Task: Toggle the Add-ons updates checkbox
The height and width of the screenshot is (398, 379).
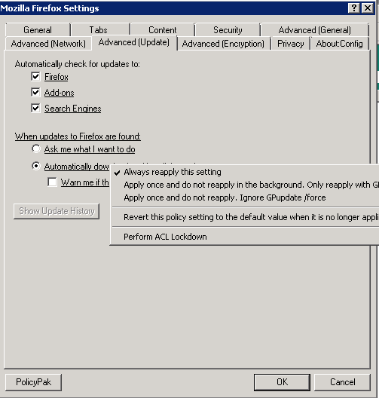Action: click(35, 93)
